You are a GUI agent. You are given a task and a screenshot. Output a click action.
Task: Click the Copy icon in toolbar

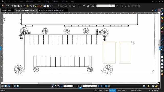[x=15, y=6]
